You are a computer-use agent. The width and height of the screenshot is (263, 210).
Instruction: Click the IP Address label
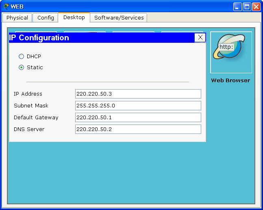(28, 94)
